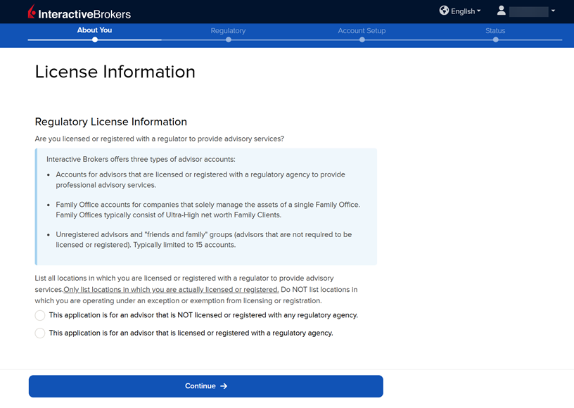Click the Regulatory step dot
This screenshot has height=408, width=574.
click(x=229, y=40)
